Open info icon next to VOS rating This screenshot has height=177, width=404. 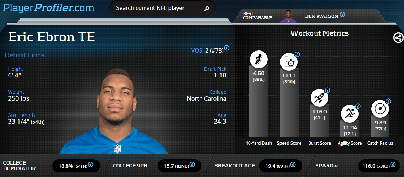227,48
